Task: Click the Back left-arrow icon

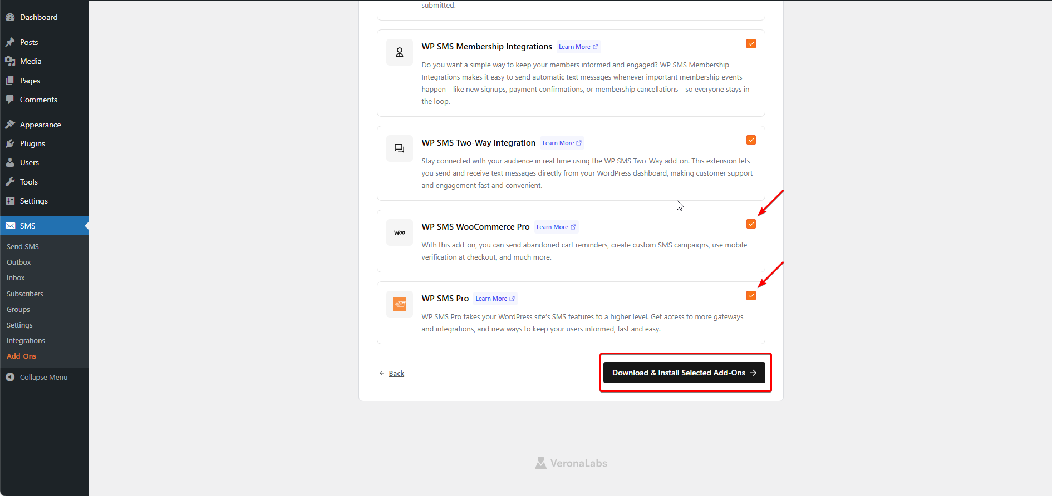Action: coord(382,373)
